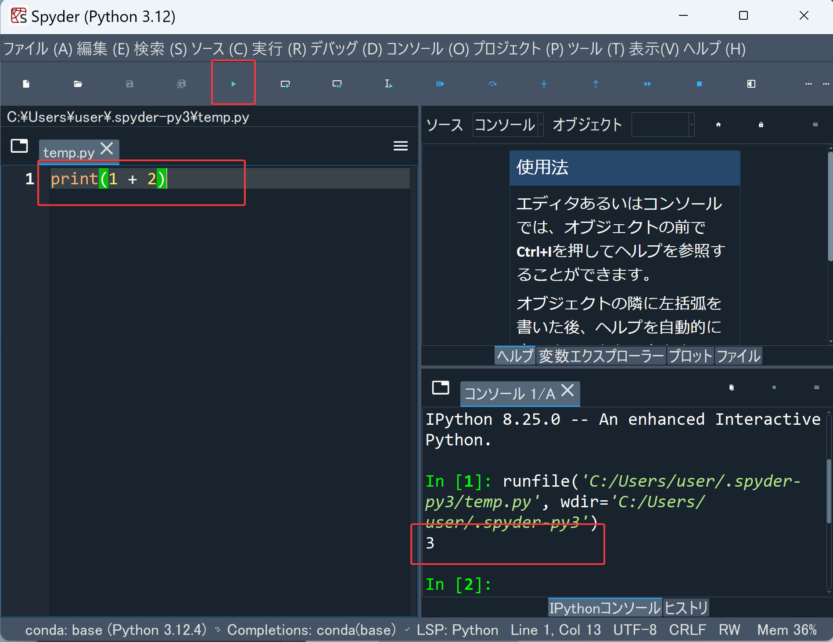The image size is (833, 642).
Task: Click Completions: conda(base) status entry
Action: [312, 630]
